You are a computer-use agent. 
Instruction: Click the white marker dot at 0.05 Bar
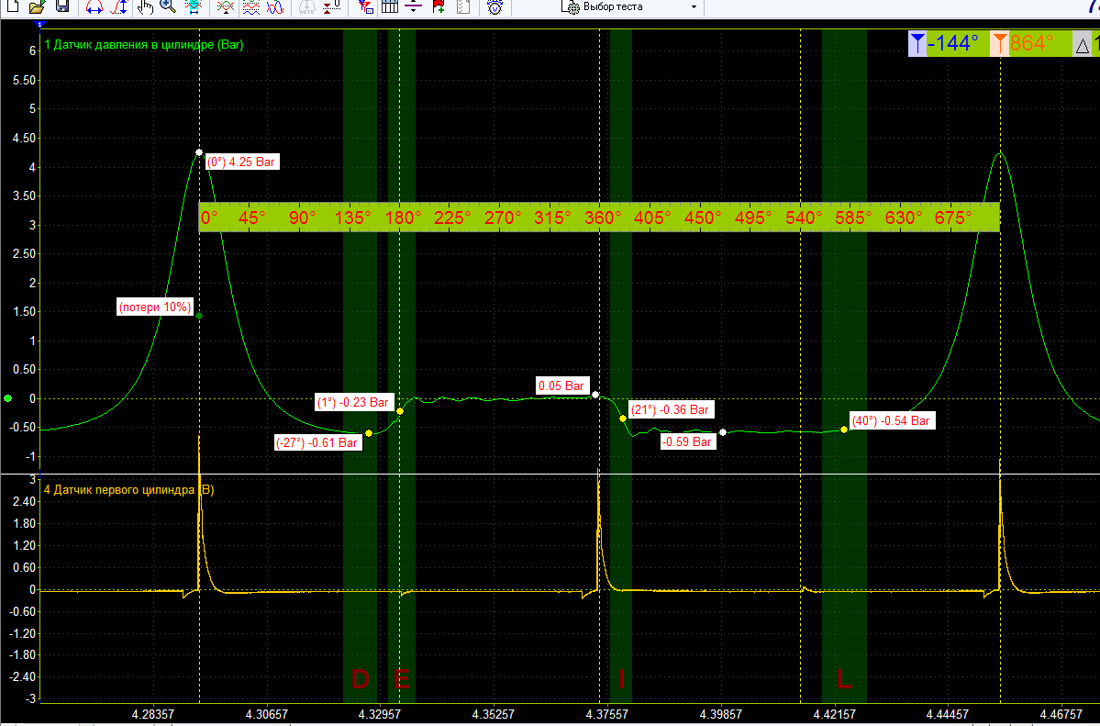tap(595, 395)
